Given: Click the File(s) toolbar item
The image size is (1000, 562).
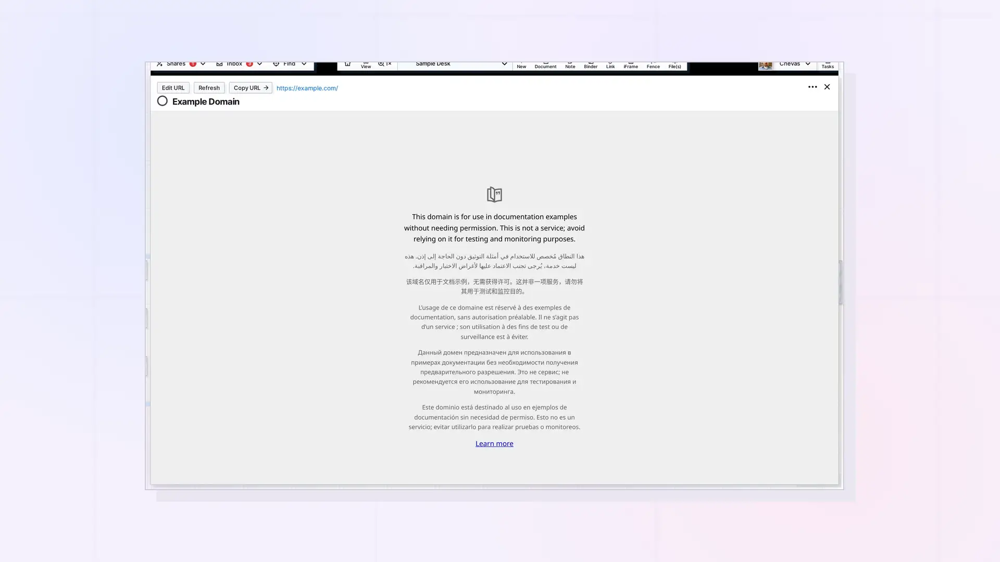Looking at the screenshot, I should [x=674, y=66].
